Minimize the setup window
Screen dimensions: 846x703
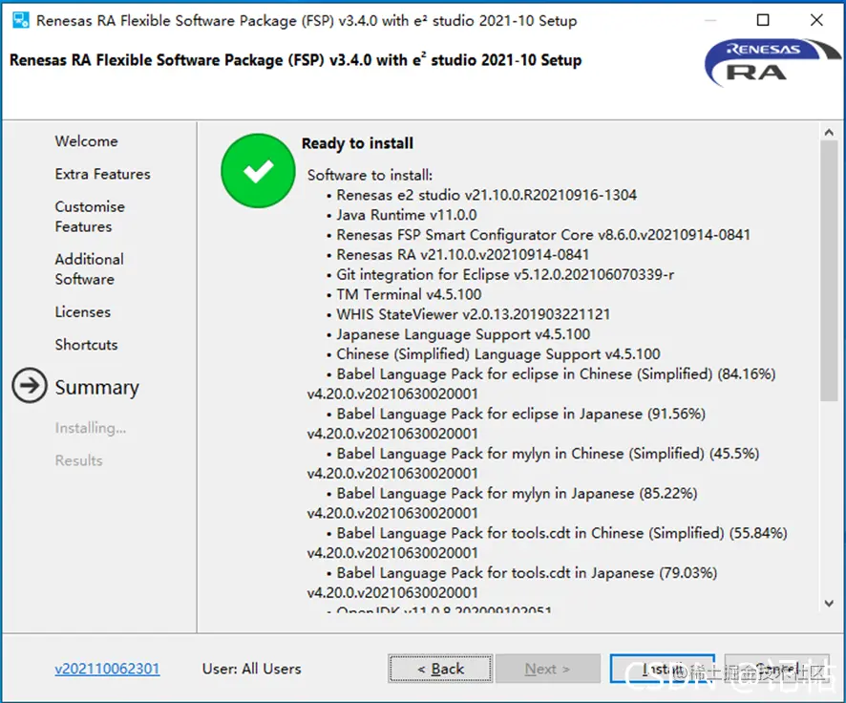tap(710, 20)
